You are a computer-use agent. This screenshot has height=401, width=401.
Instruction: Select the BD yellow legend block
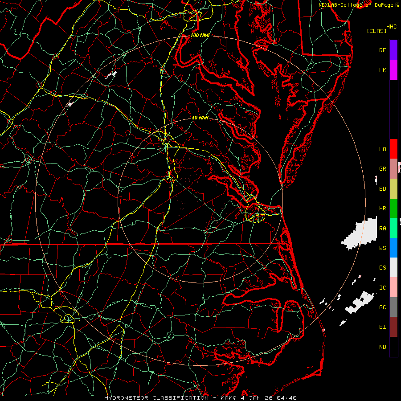393,189
